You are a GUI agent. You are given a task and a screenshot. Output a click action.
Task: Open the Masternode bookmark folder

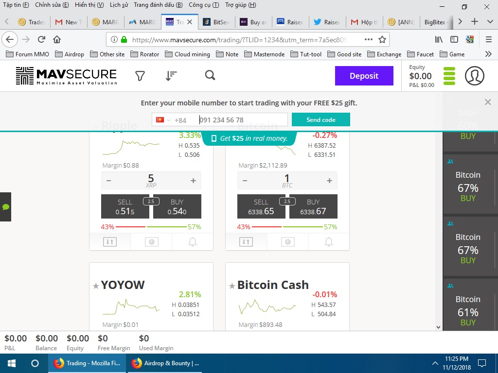pyautogui.click(x=264, y=54)
